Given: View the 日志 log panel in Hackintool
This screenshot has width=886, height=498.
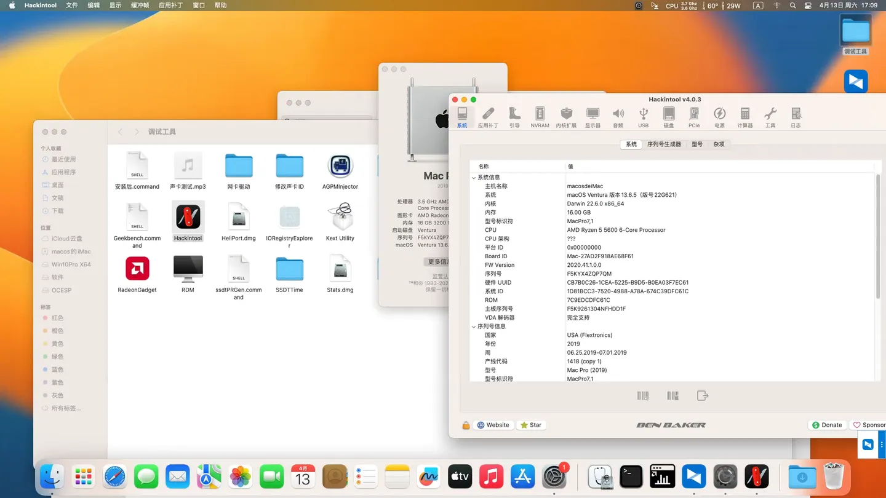Looking at the screenshot, I should click(x=796, y=116).
